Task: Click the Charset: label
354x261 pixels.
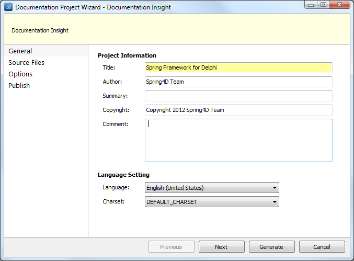Action: [113, 201]
